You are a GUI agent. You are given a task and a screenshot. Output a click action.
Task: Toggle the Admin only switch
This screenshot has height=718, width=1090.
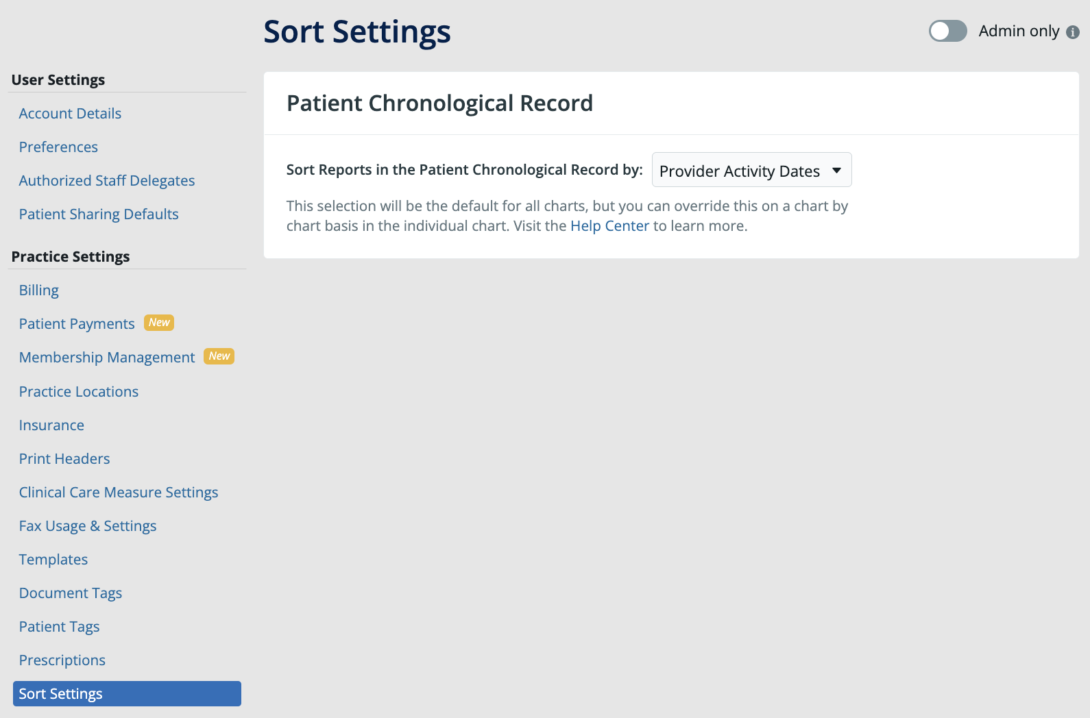[947, 31]
